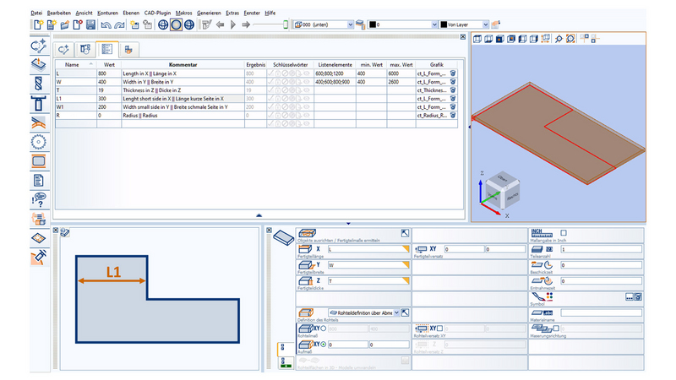Viewport: 676px width, 380px height.
Task: Click the save (floppy disk) toolbar icon
Action: 90,25
